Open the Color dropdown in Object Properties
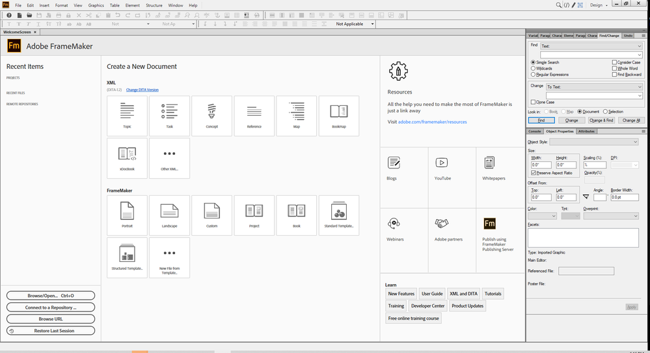650x353 pixels. [x=542, y=216]
